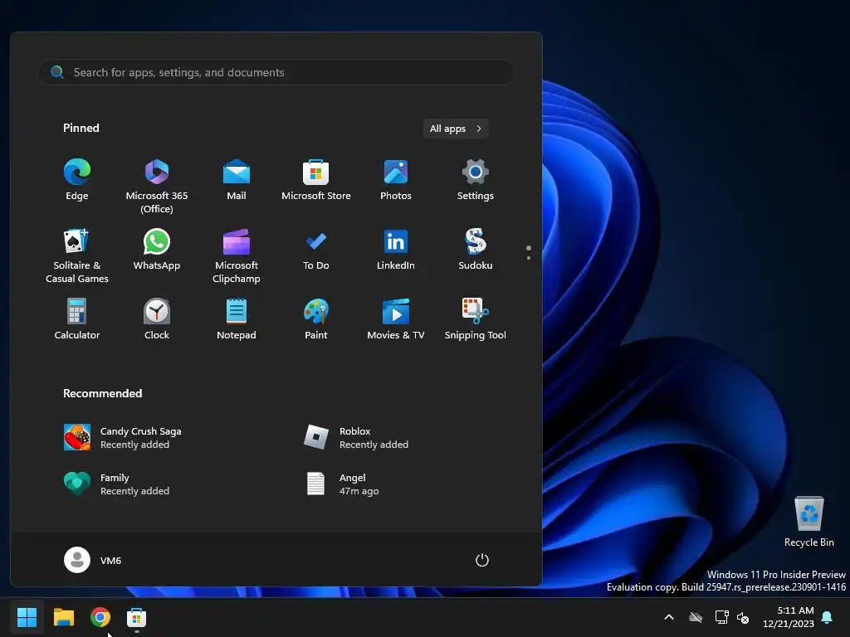Screen dimensions: 850x637
Task: Launch Solitaire & Casual Games
Action: pyautogui.click(x=77, y=255)
